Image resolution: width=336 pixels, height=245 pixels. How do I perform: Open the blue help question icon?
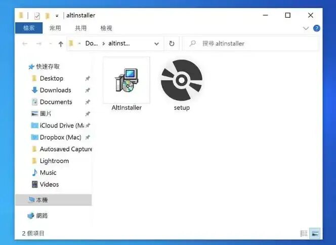[316, 28]
